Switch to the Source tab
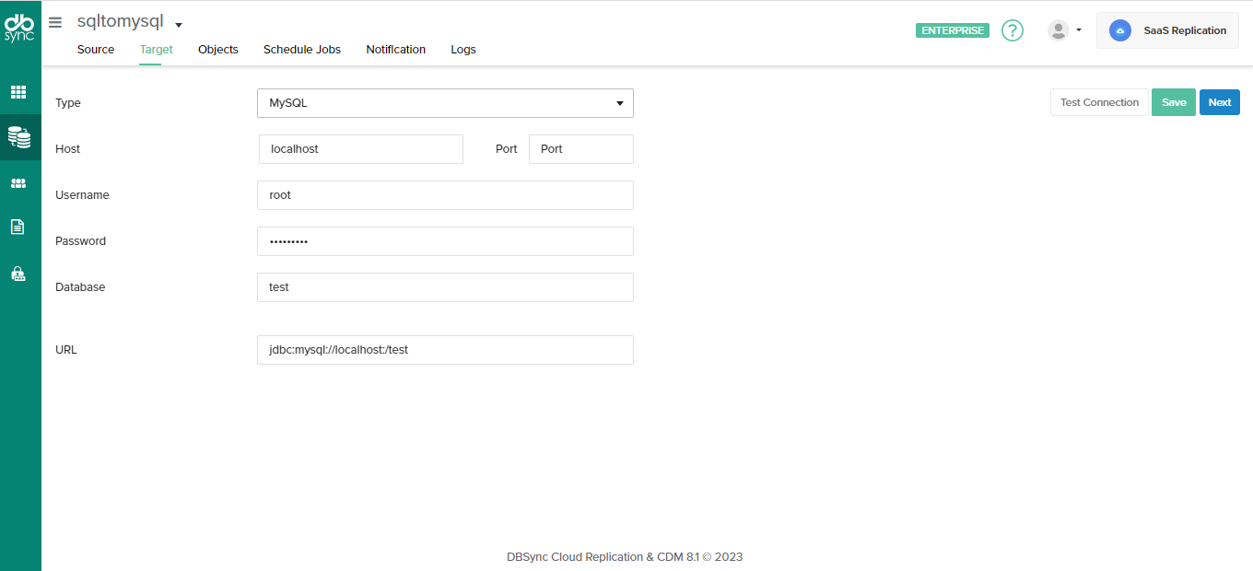 (96, 50)
